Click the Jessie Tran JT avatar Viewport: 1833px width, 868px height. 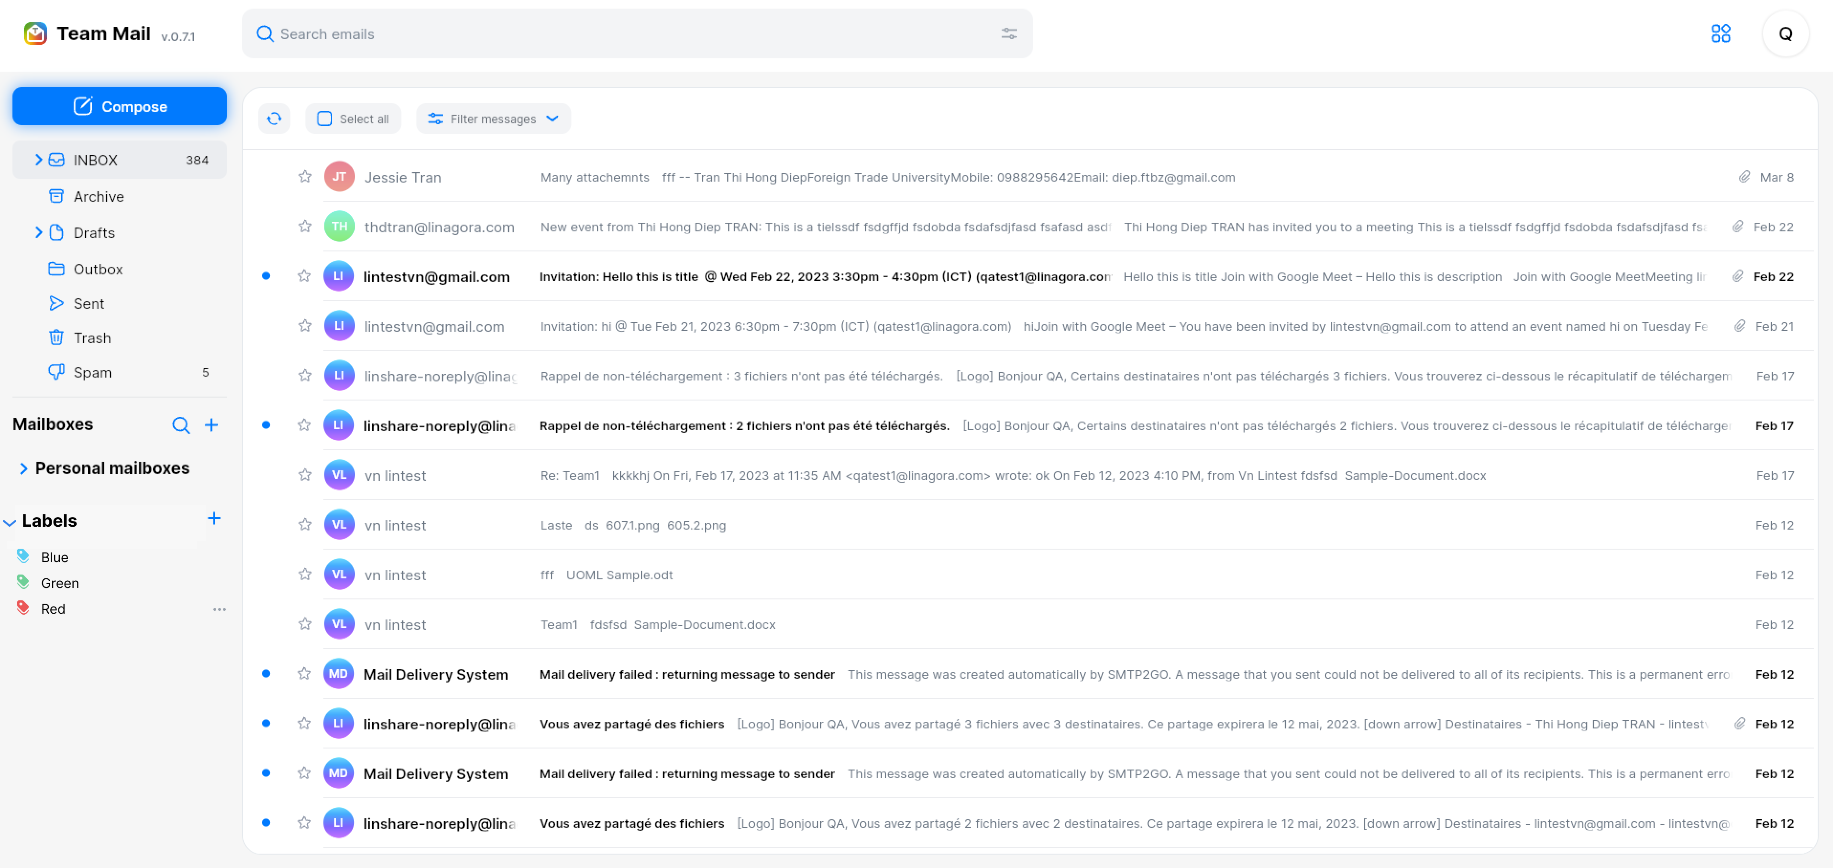pyautogui.click(x=340, y=177)
